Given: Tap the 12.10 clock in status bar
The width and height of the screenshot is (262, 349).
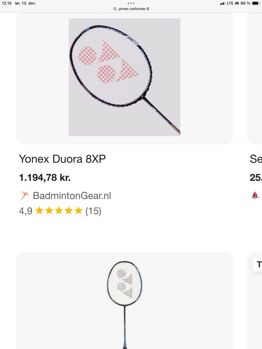Looking at the screenshot, I should tap(7, 3).
